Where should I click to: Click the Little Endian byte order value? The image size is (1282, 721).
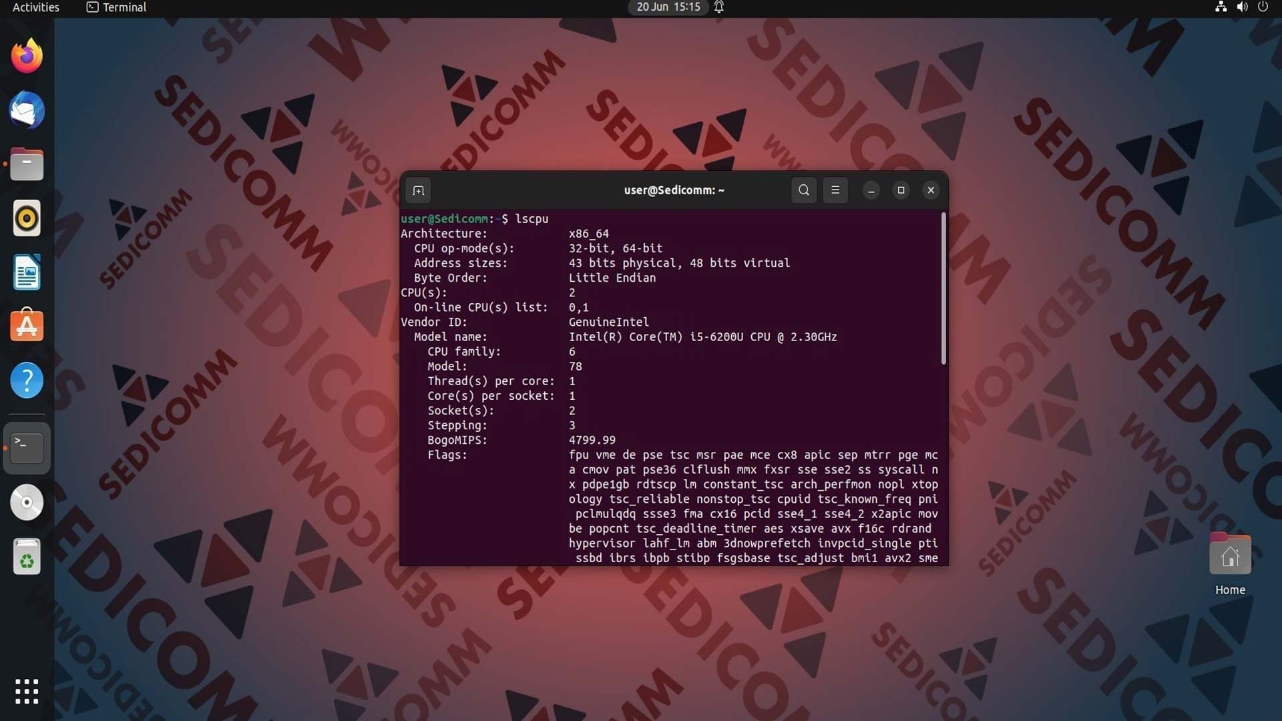pos(612,278)
